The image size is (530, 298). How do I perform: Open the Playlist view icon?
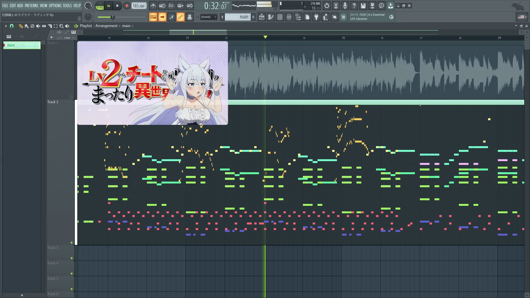pyautogui.click(x=262, y=17)
